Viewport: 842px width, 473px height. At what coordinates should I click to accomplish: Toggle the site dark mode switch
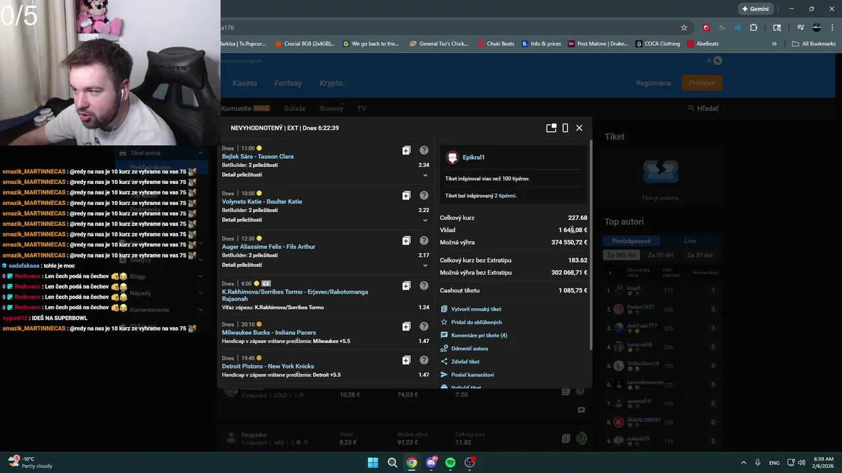714,60
